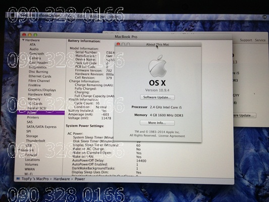Screen dimensions: 269x202
Task: Collapse the Hardware section triangle
Action: 23,40
